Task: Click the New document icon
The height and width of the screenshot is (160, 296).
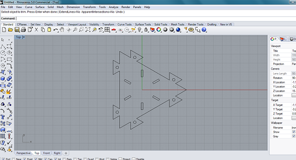Action: pos(4,30)
